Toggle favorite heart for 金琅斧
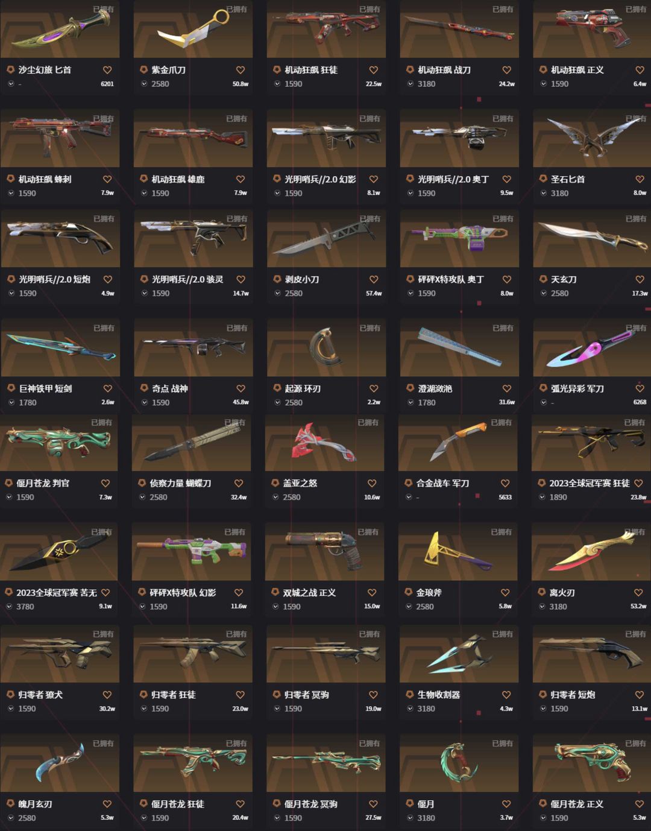Viewport: 651px width, 831px height. [505, 592]
